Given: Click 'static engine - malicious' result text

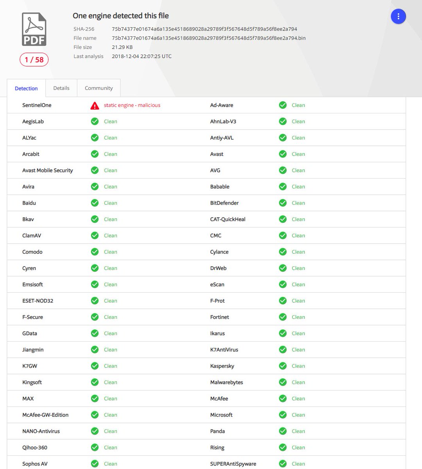Looking at the screenshot, I should pyautogui.click(x=132, y=105).
